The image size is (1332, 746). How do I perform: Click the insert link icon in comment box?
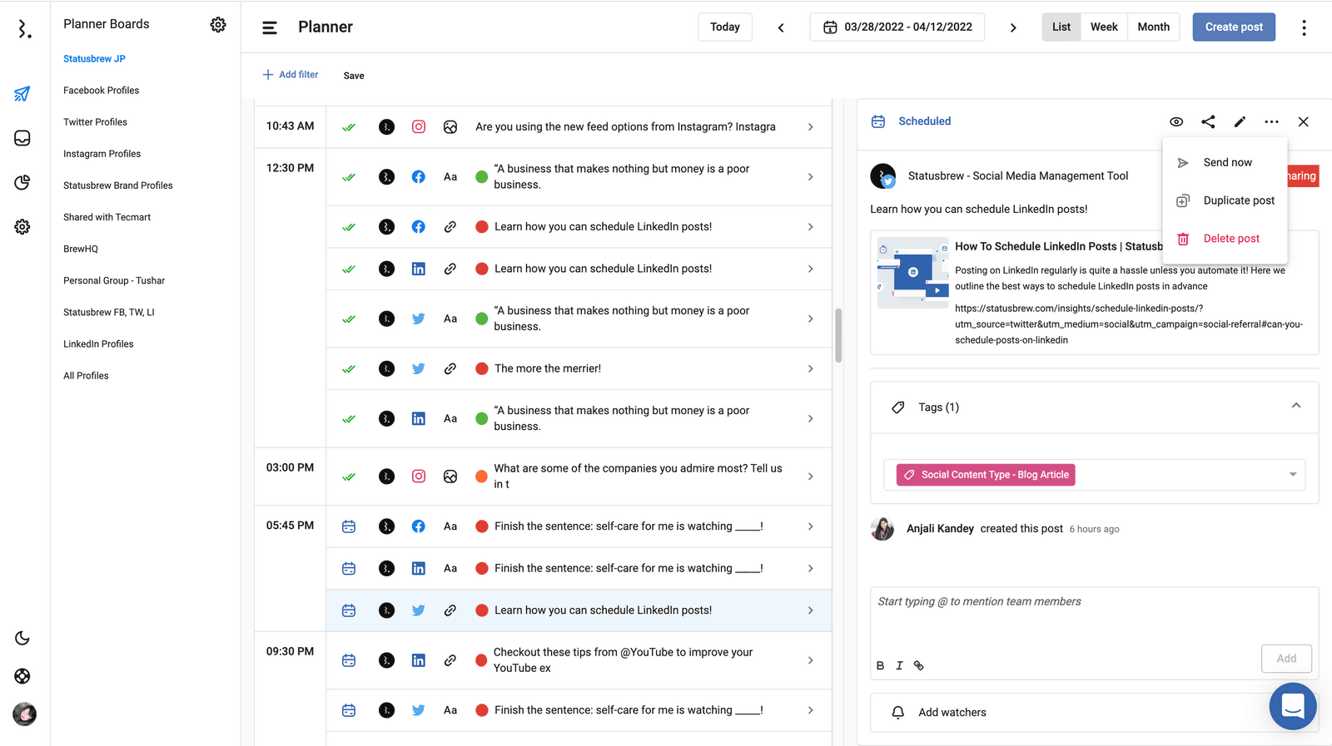tap(918, 665)
